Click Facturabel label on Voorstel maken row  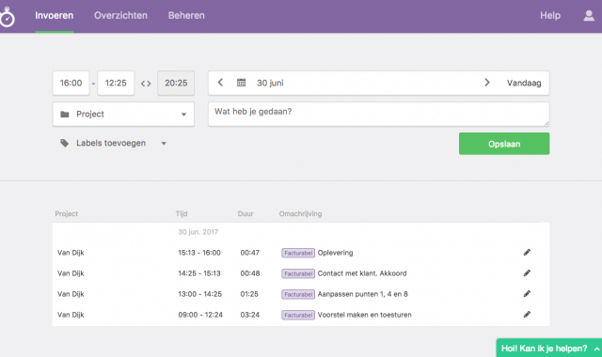click(x=298, y=315)
